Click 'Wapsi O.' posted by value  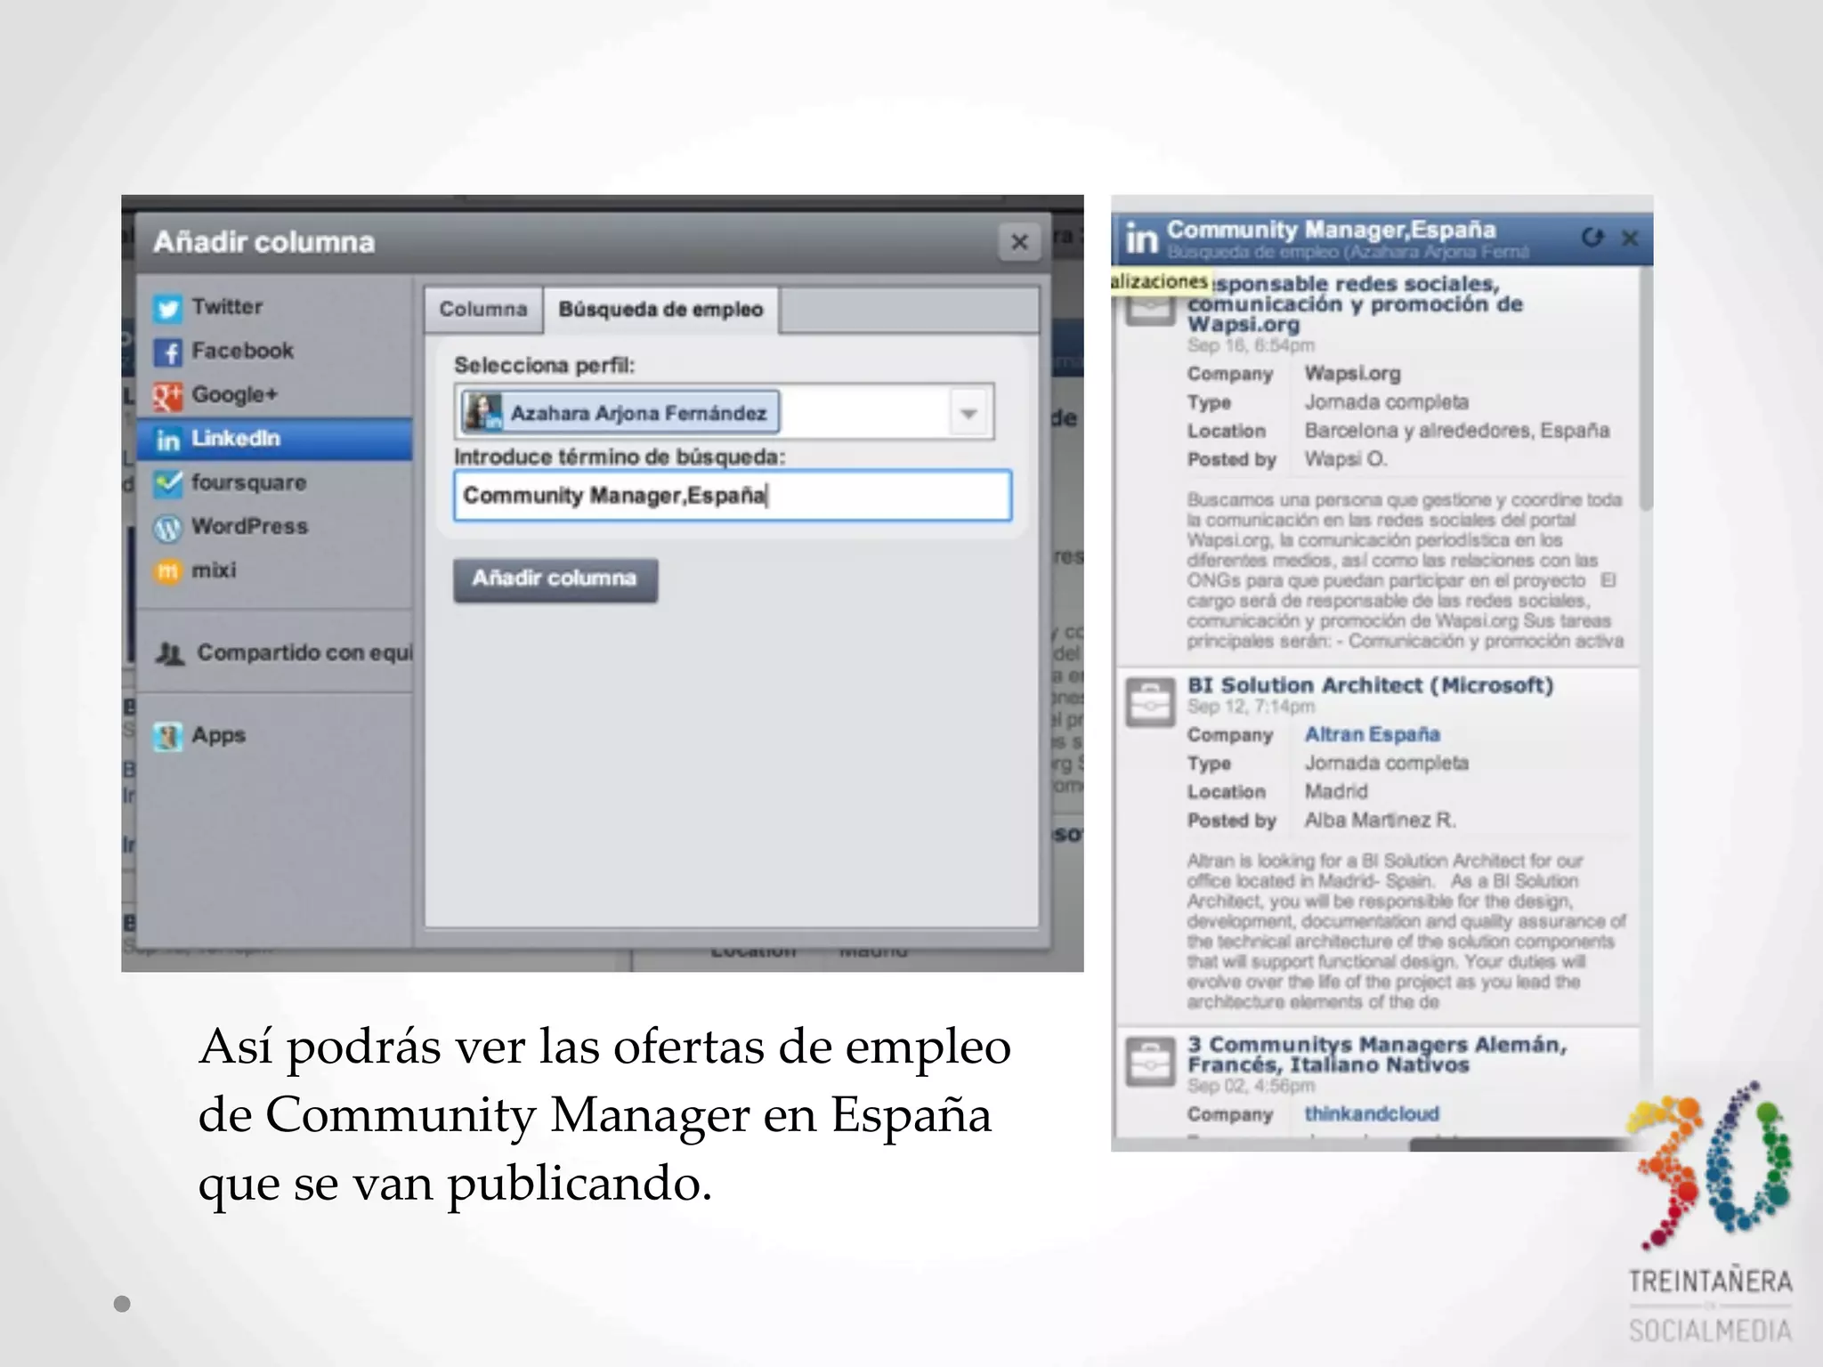point(1345,459)
